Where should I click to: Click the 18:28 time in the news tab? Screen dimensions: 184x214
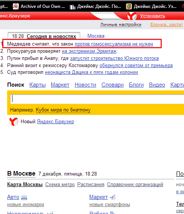pos(18,36)
